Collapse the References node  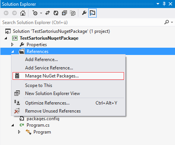(x=13, y=52)
